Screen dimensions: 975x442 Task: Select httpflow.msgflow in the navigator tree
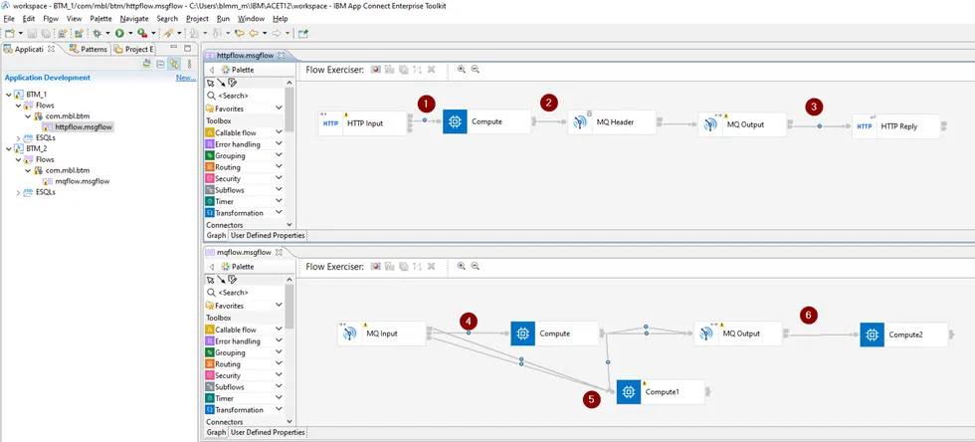(79, 127)
